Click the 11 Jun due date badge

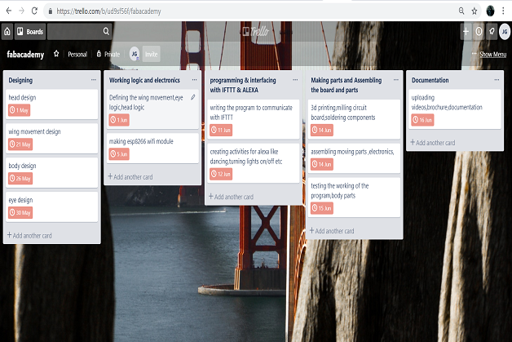coord(221,130)
